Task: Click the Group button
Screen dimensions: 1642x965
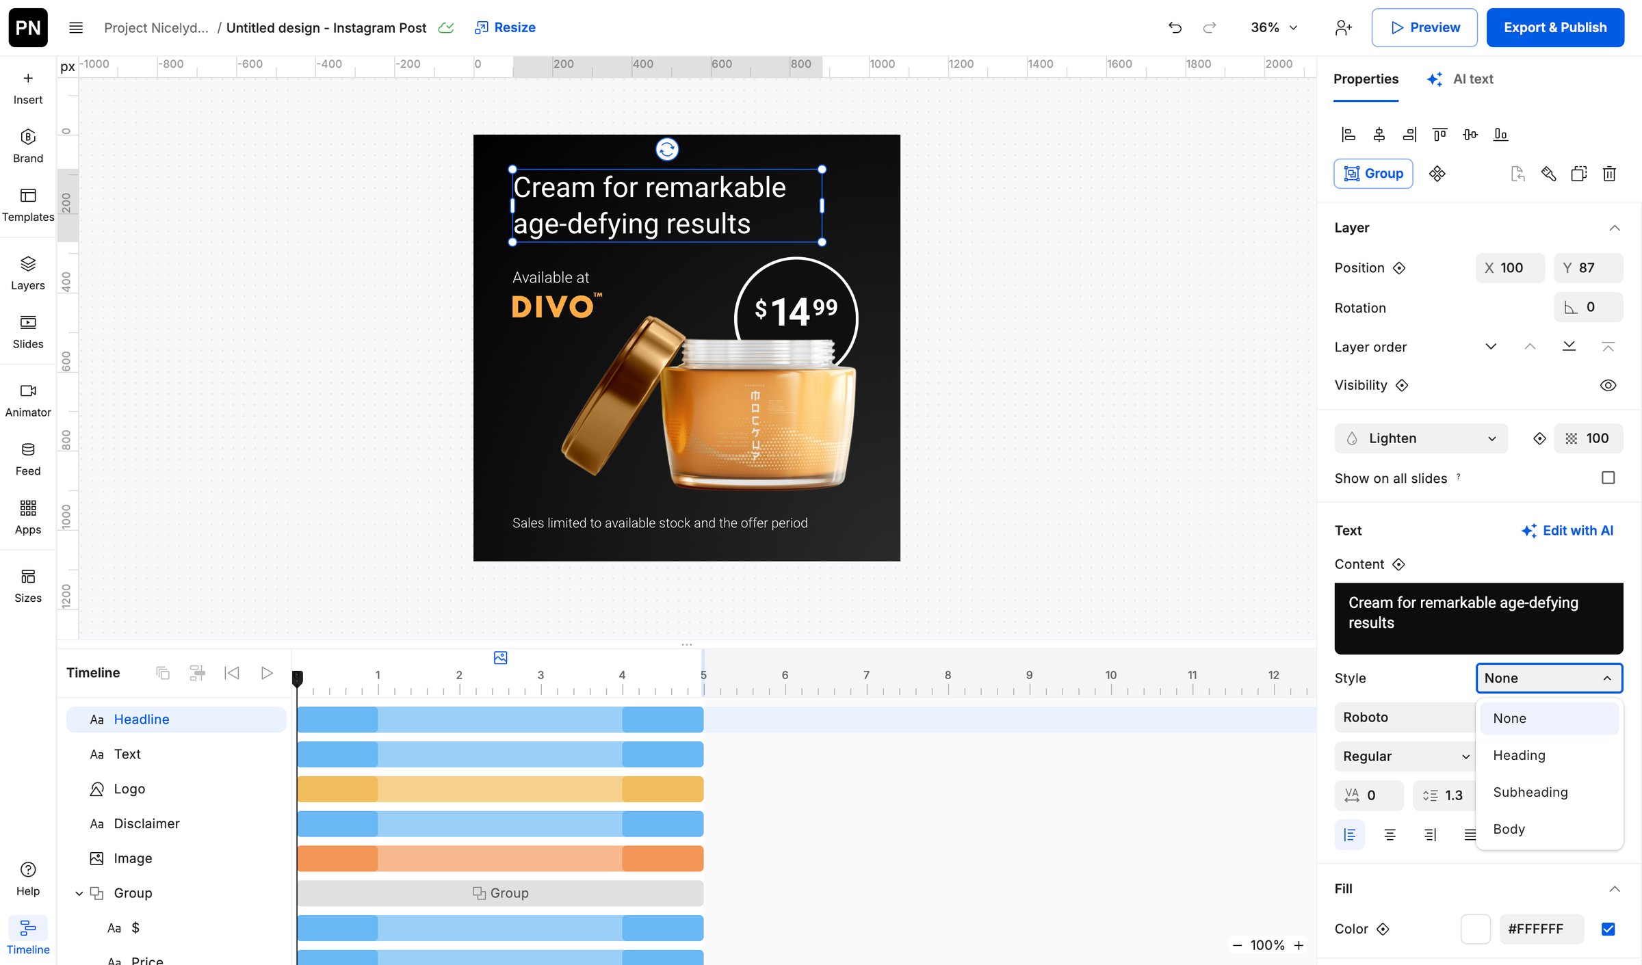Action: [x=1373, y=174]
